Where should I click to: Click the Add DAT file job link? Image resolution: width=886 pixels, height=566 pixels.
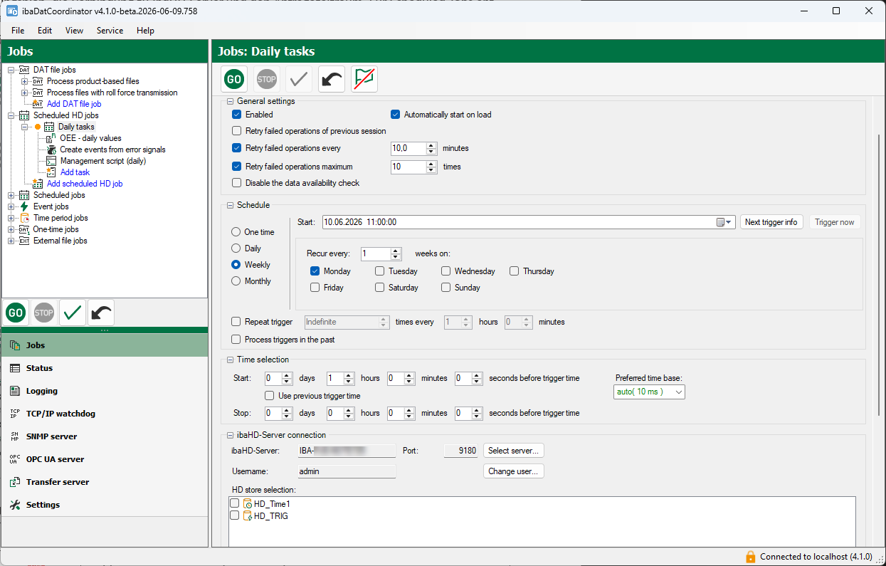[74, 104]
